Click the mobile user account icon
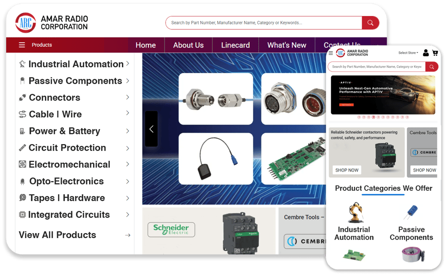 [426, 53]
